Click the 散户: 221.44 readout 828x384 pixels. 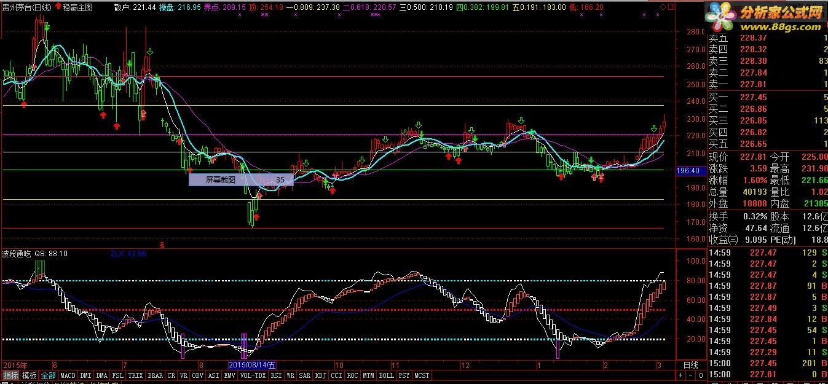coord(135,7)
